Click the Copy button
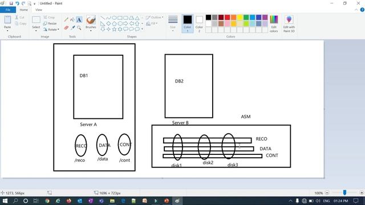365x205 pixels. coord(21,23)
